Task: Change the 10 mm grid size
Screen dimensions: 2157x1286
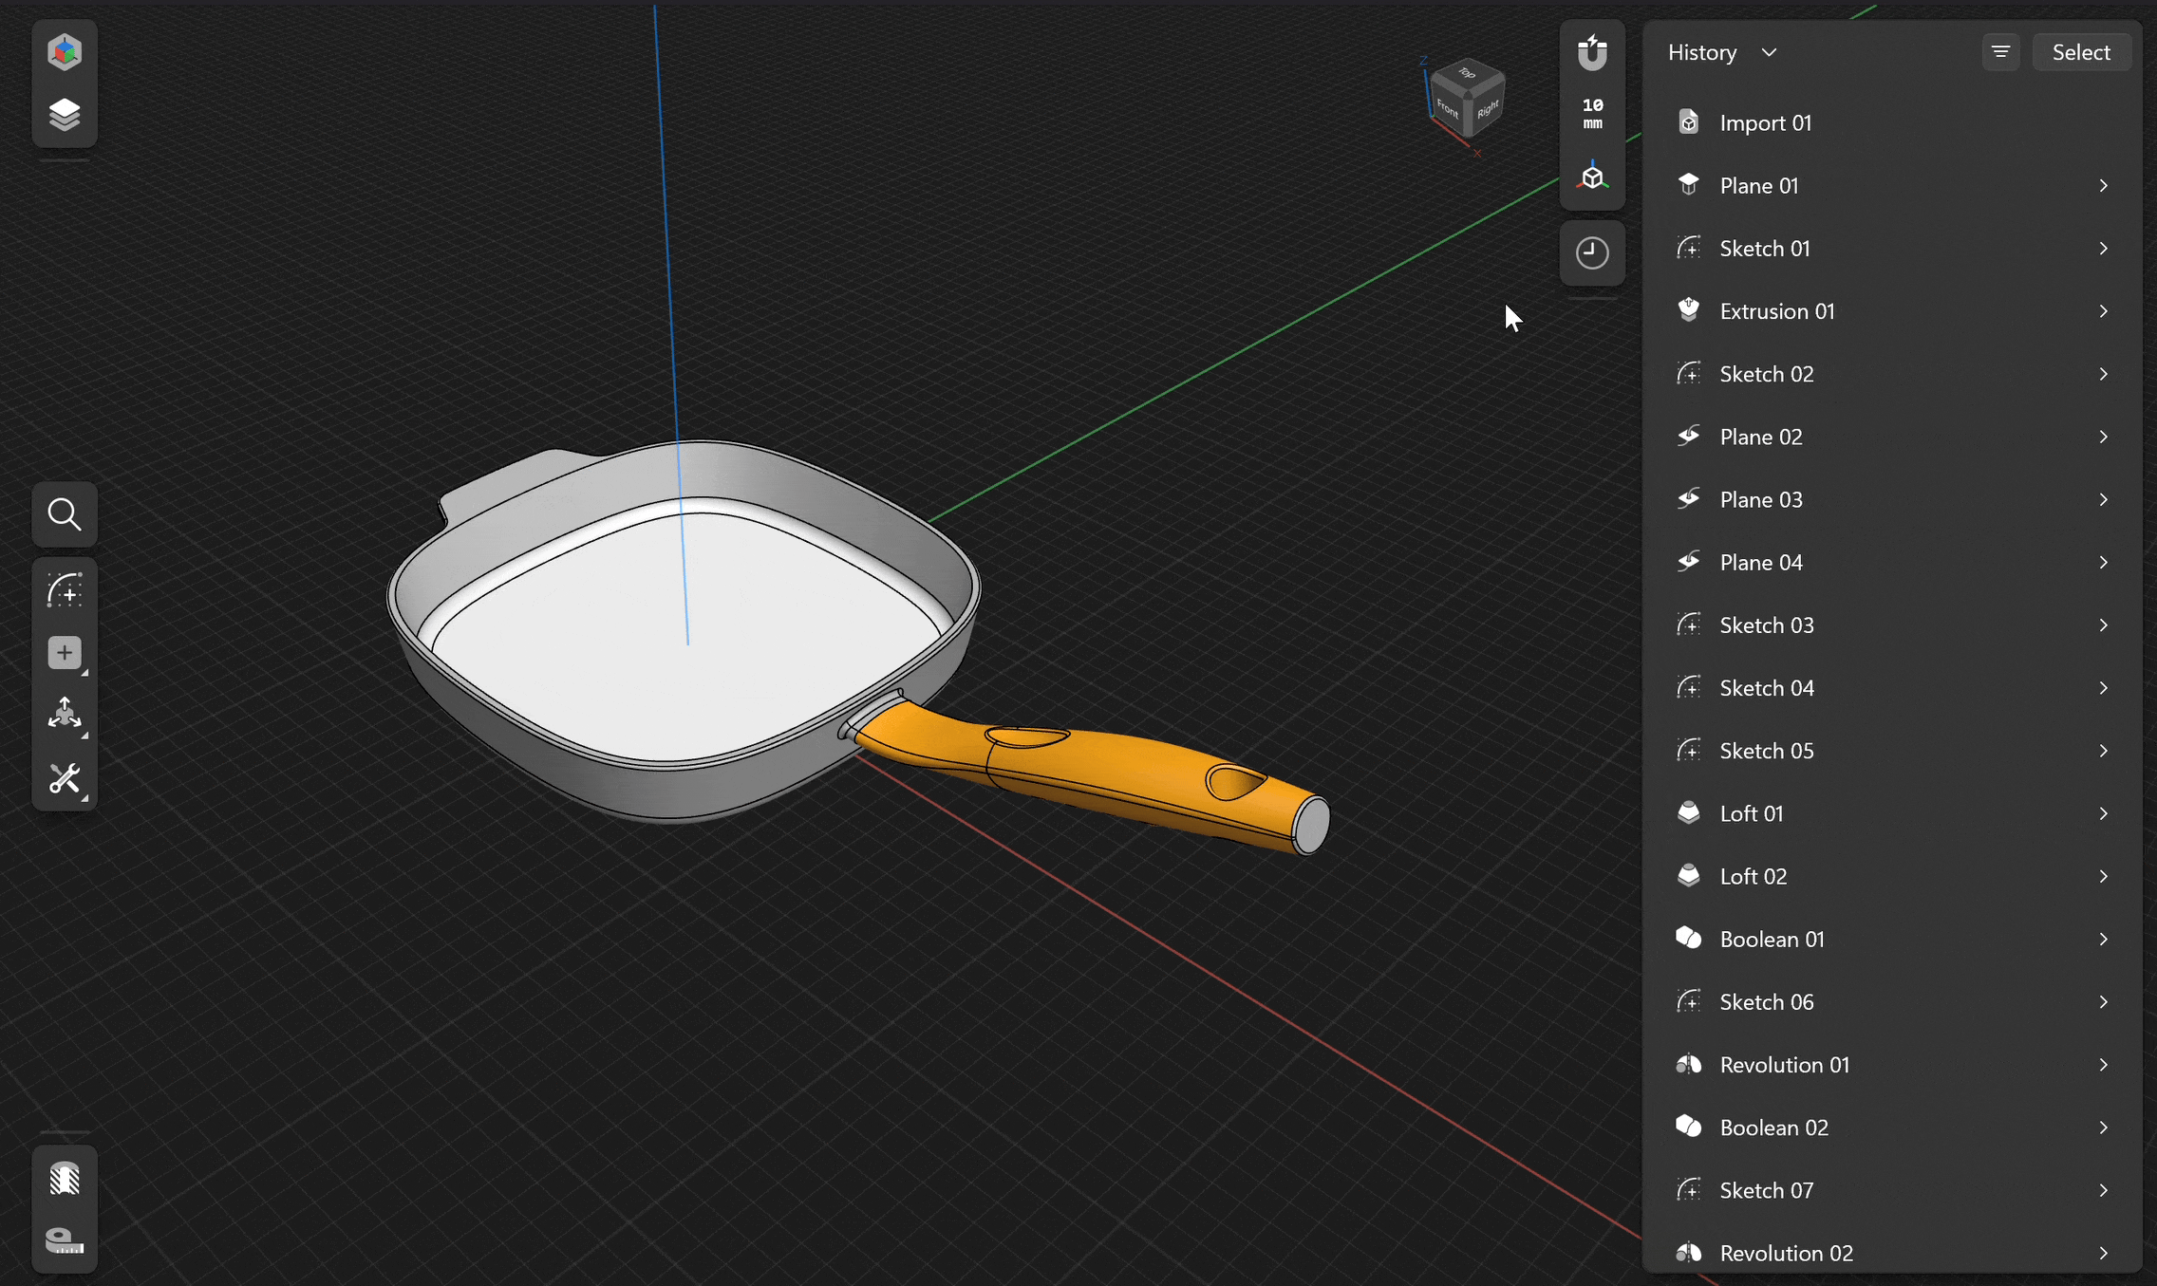Action: point(1592,114)
